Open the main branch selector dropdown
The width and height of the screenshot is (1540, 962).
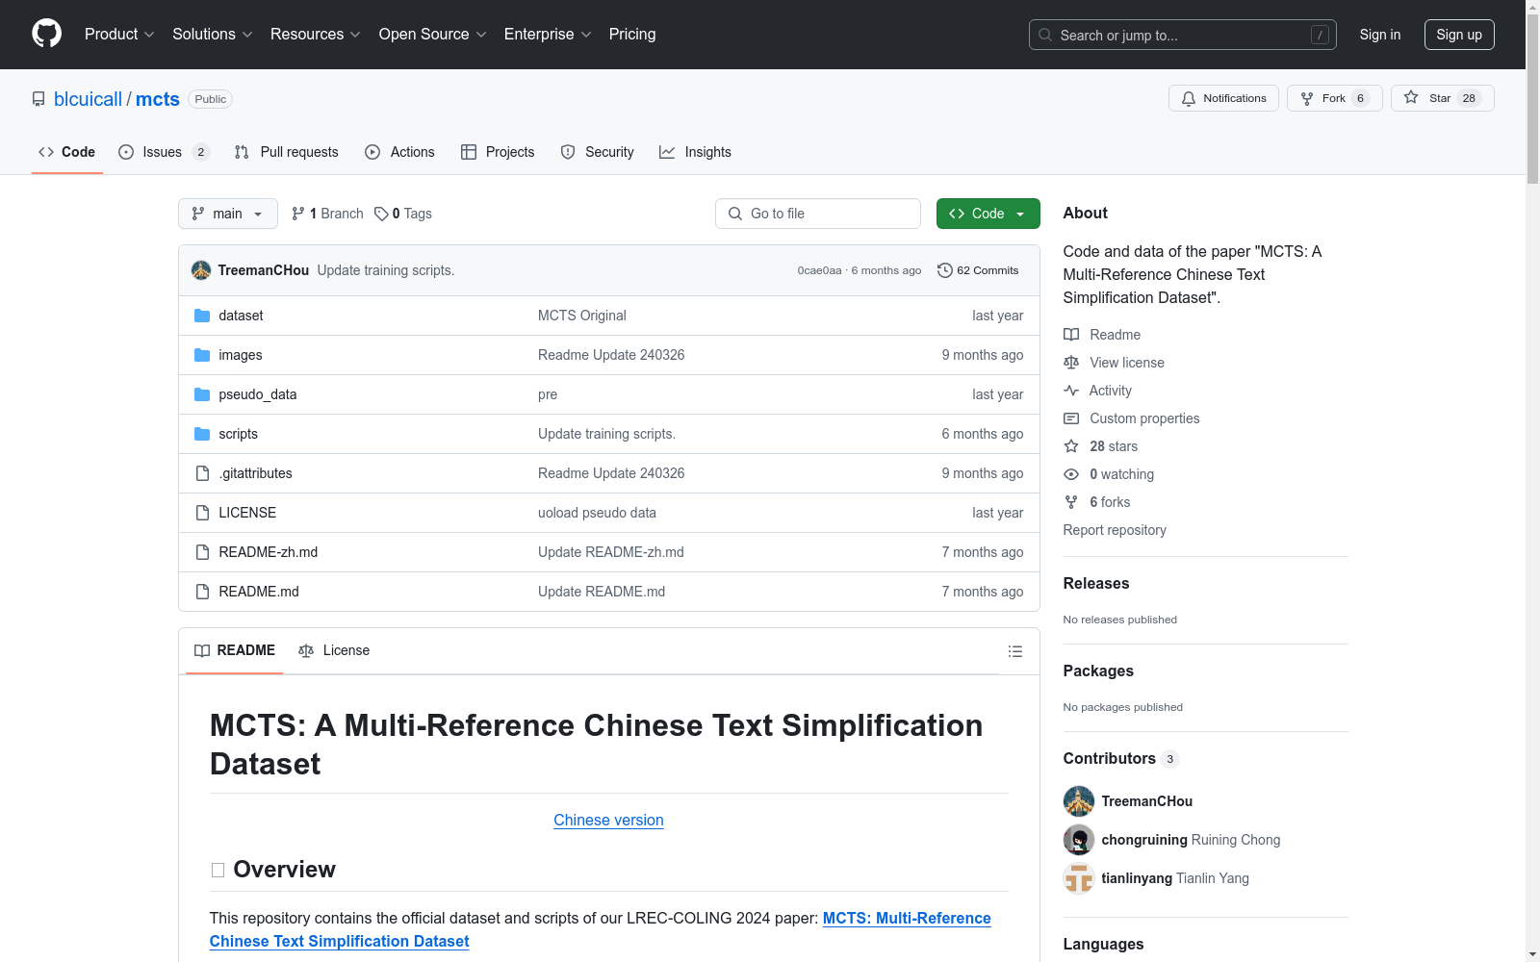tap(228, 214)
